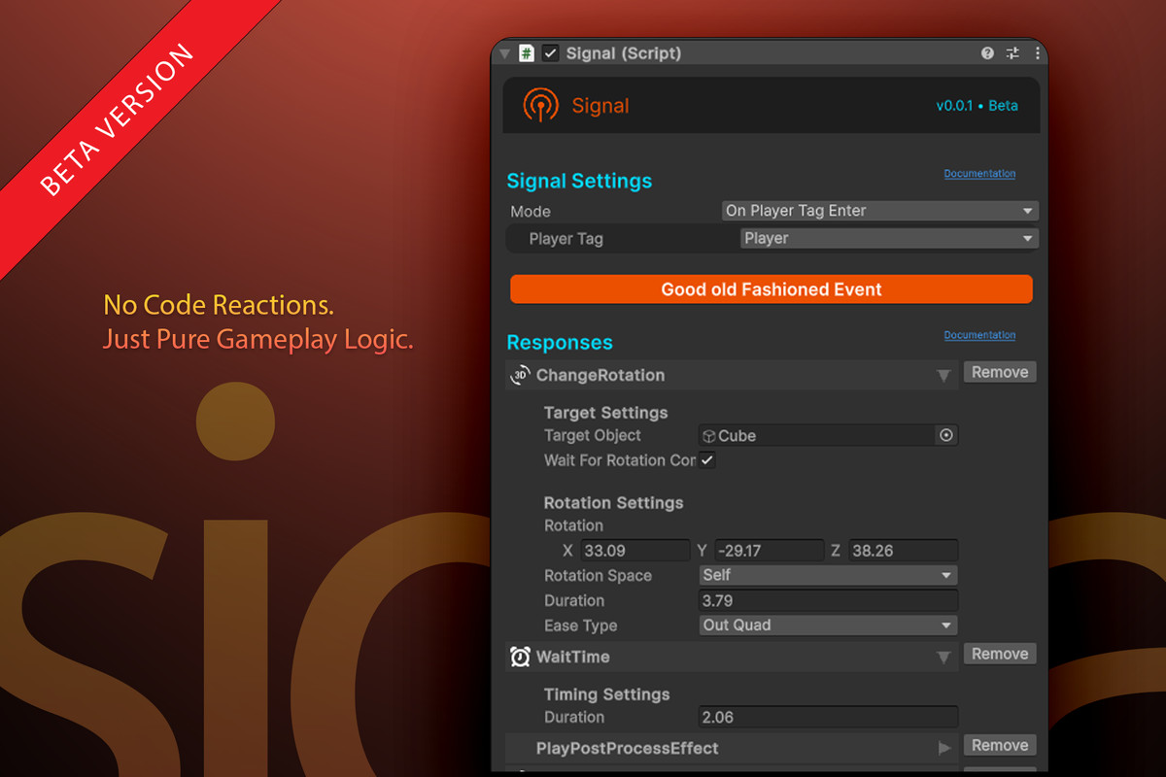This screenshot has width=1166, height=777.
Task: Click the Target Settings label
Action: [605, 412]
